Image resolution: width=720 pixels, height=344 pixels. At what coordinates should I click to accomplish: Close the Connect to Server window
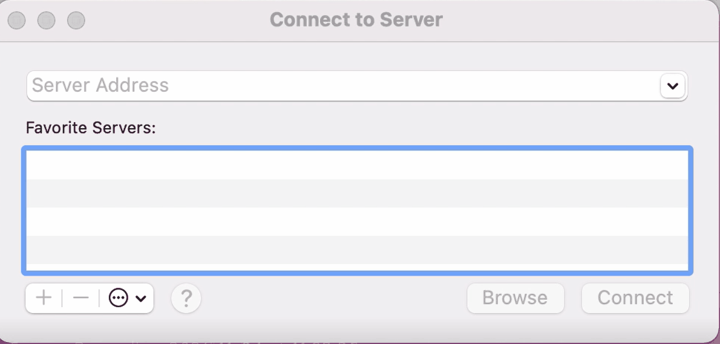[17, 21]
